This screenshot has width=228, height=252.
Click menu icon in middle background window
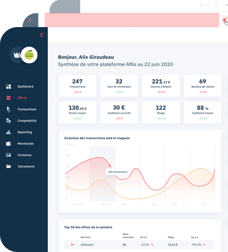pos(30,20)
